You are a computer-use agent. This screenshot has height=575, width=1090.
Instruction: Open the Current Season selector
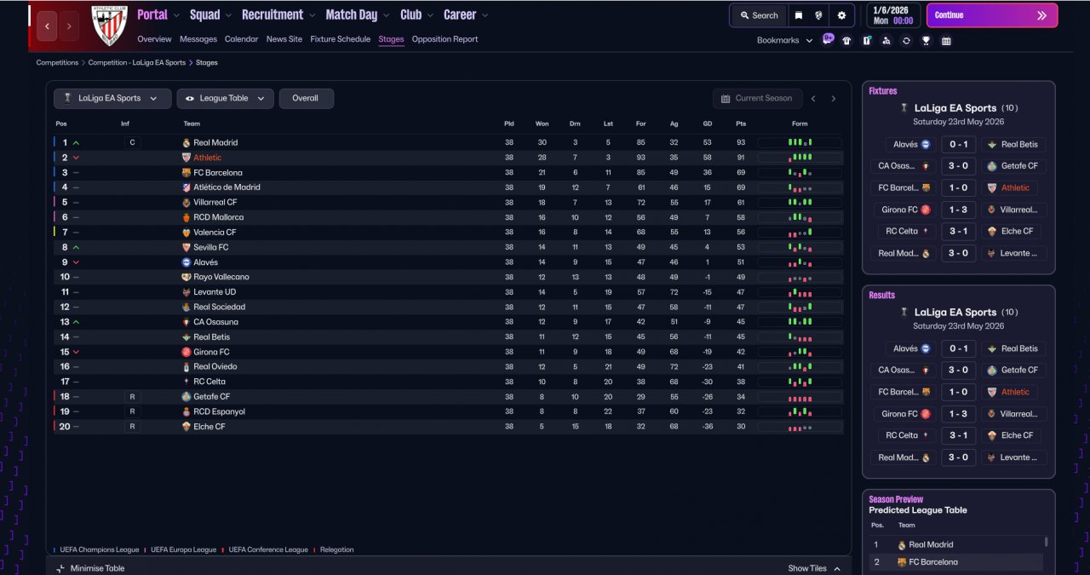[757, 99]
